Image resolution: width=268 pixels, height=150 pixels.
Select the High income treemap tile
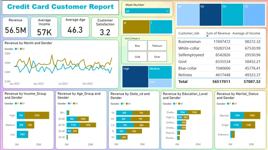[x=135, y=77]
